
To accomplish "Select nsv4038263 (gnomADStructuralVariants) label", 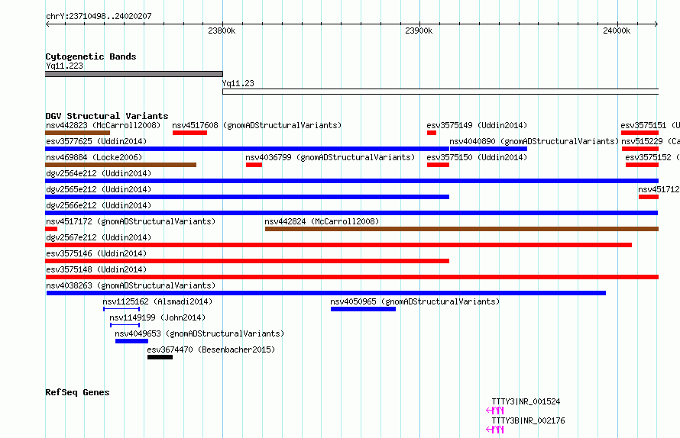I will [131, 285].
